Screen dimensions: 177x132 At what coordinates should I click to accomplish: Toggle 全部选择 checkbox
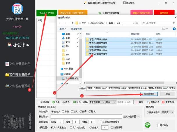[x=39, y=102]
